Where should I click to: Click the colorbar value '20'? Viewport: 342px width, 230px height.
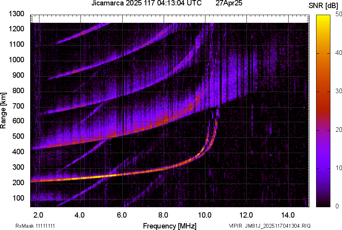click(339, 130)
